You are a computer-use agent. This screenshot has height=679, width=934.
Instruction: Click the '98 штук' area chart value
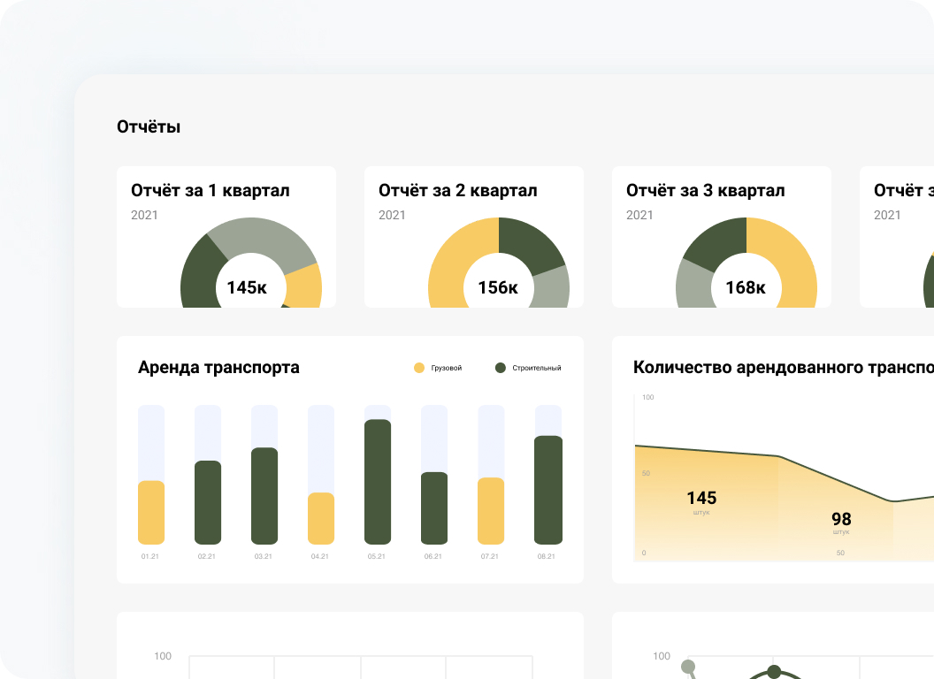click(841, 523)
